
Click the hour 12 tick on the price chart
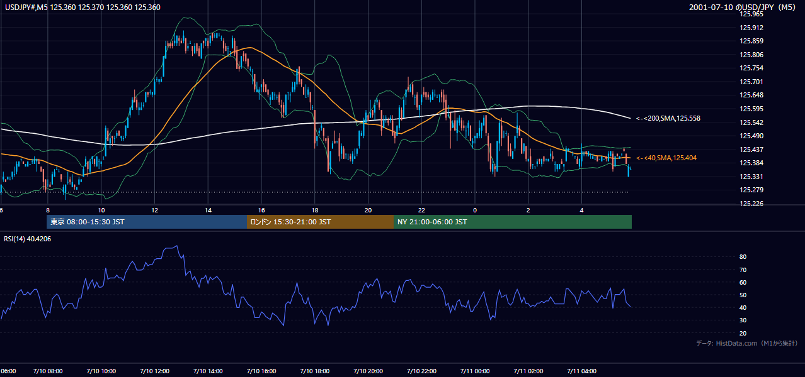pos(154,210)
